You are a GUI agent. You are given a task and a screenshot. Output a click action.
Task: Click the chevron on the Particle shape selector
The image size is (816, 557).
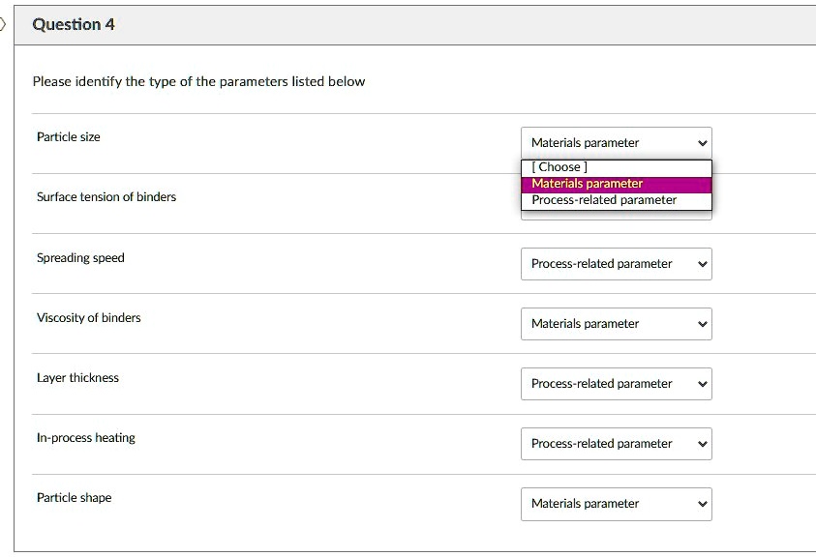pos(700,504)
